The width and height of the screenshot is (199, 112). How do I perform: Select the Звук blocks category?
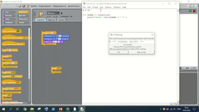[9, 19]
